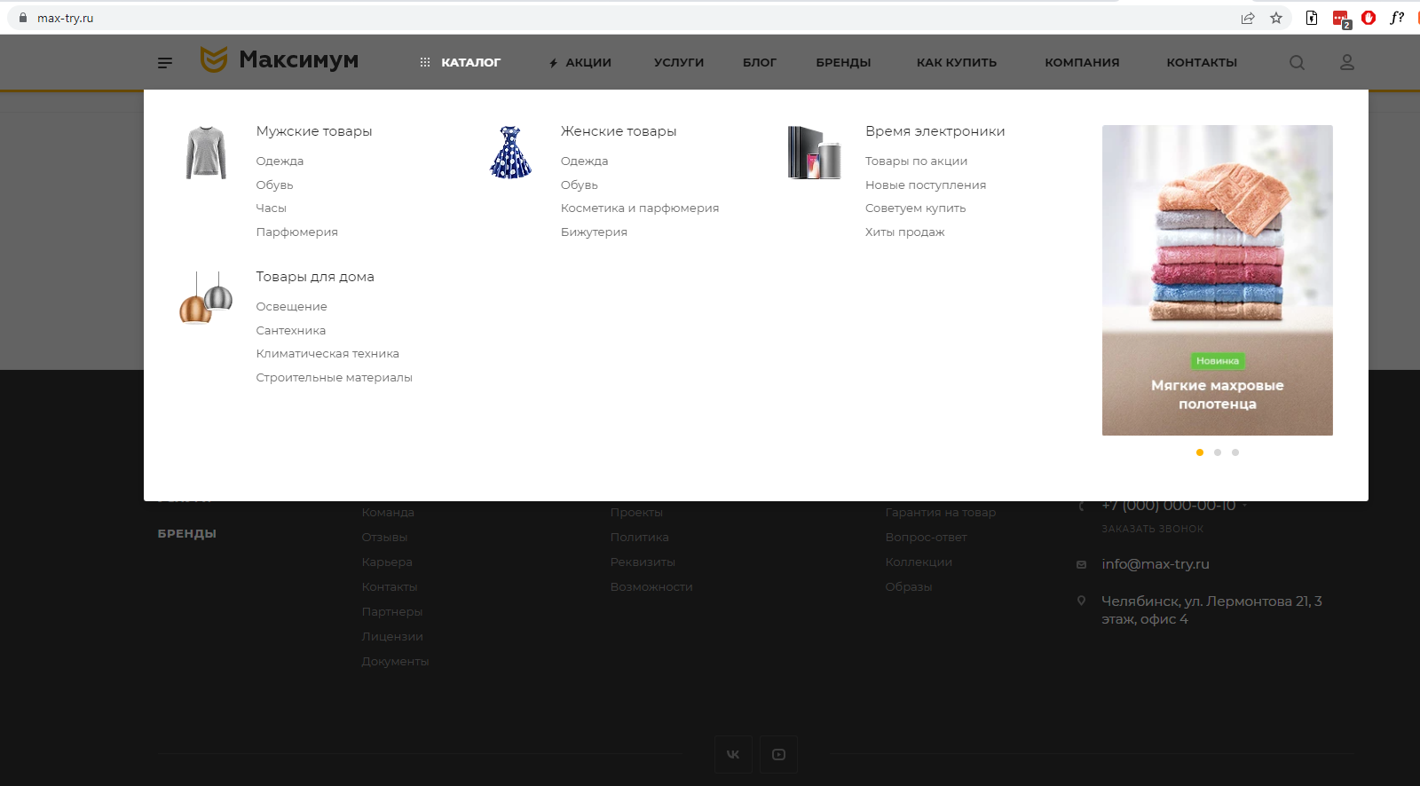Expand the Каталог dropdown menu

click(x=461, y=62)
